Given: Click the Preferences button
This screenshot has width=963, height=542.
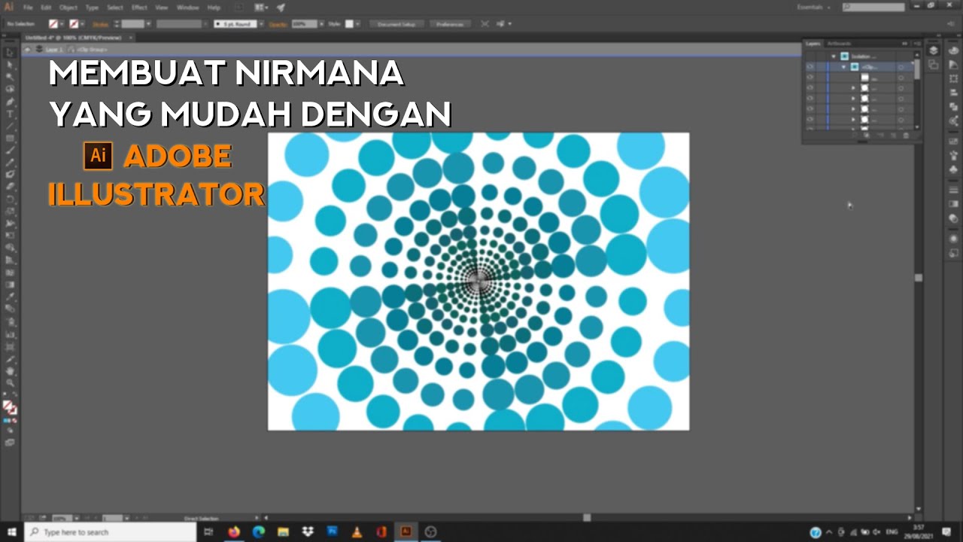Looking at the screenshot, I should coord(451,24).
